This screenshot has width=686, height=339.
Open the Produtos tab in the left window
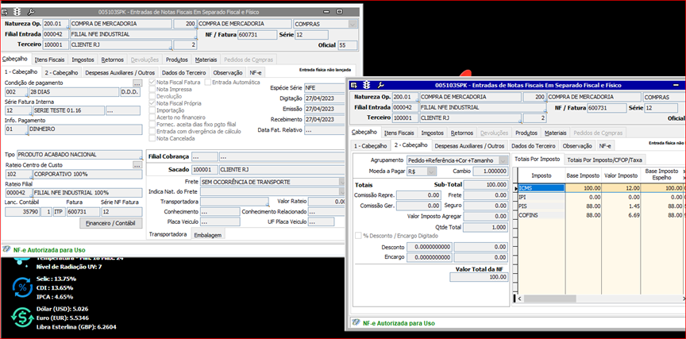[x=177, y=60]
